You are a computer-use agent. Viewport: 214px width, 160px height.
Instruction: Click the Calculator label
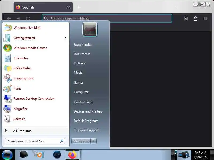21,58
